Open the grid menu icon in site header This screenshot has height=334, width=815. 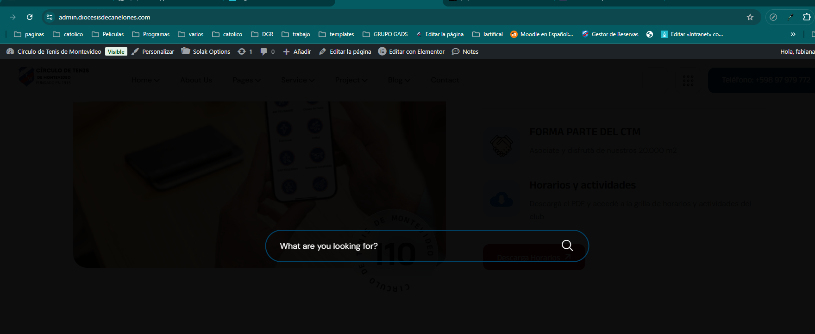pos(688,81)
